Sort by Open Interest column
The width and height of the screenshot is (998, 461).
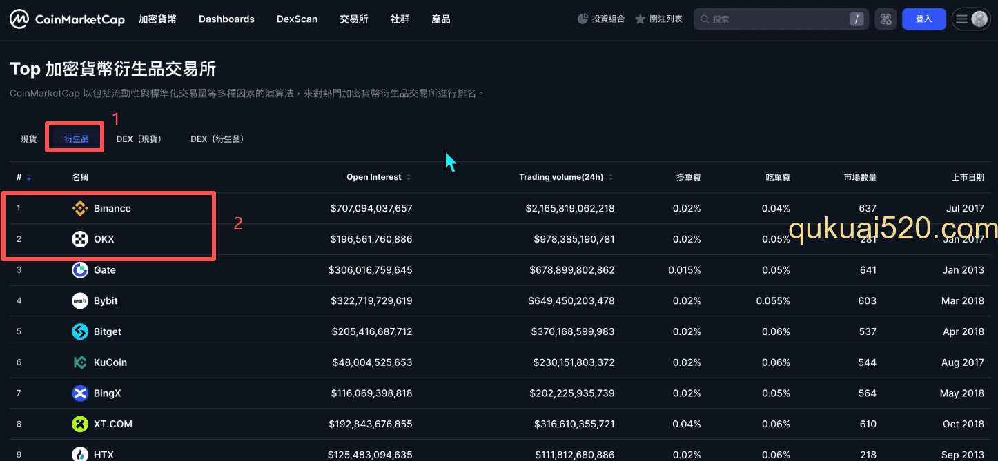378,177
